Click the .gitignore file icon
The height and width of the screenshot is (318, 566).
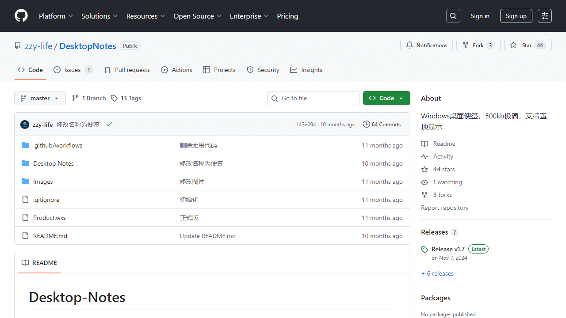(25, 200)
